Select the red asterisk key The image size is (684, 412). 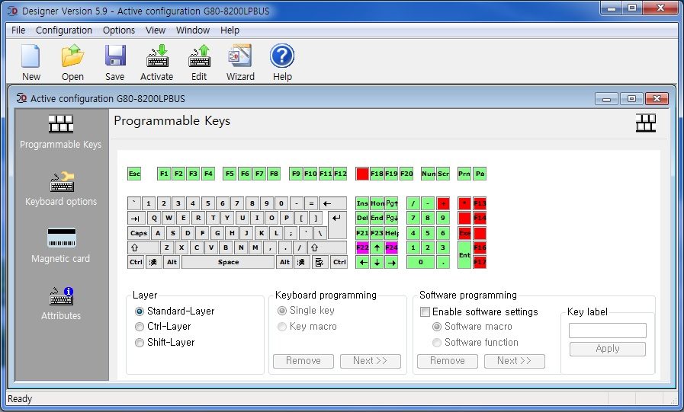[x=464, y=203]
